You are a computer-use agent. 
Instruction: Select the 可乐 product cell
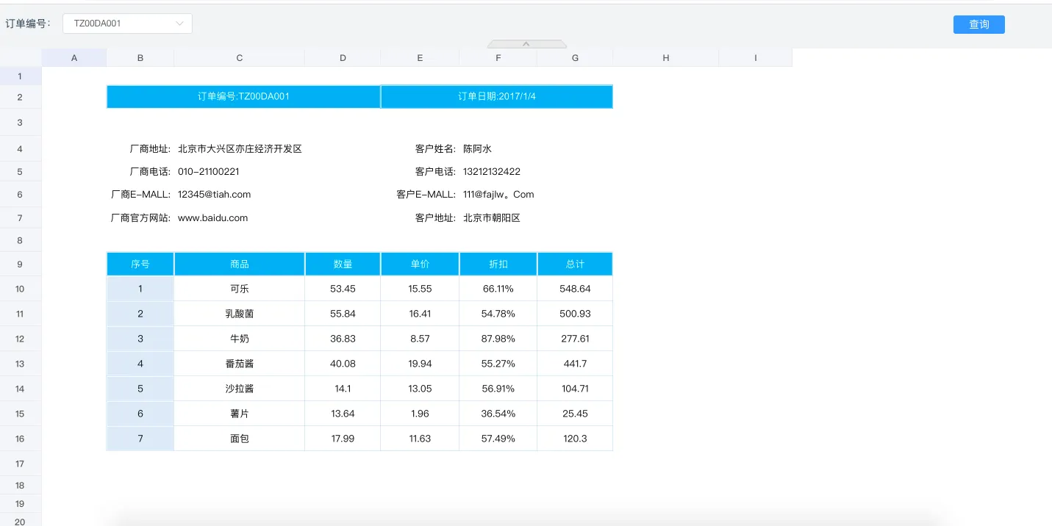coord(239,289)
